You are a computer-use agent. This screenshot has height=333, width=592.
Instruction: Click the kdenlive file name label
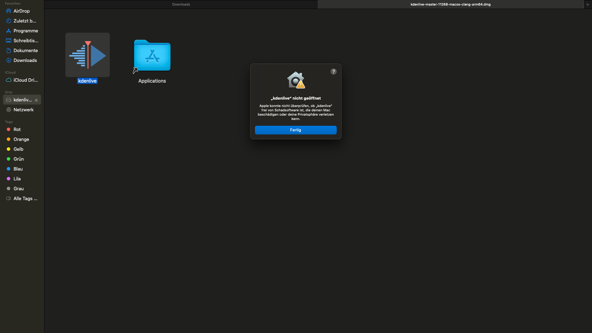coord(87,81)
